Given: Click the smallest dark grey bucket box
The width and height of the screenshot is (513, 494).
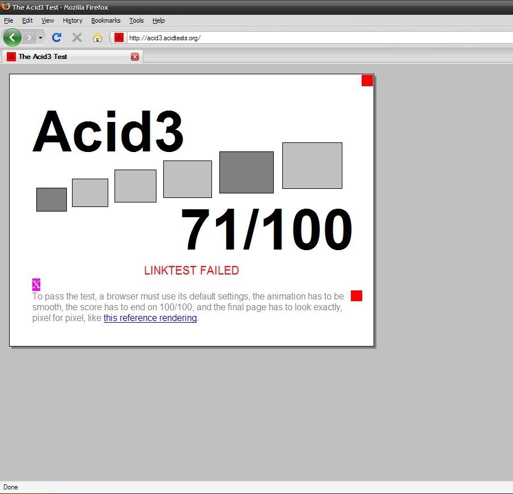Looking at the screenshot, I should pyautogui.click(x=52, y=200).
